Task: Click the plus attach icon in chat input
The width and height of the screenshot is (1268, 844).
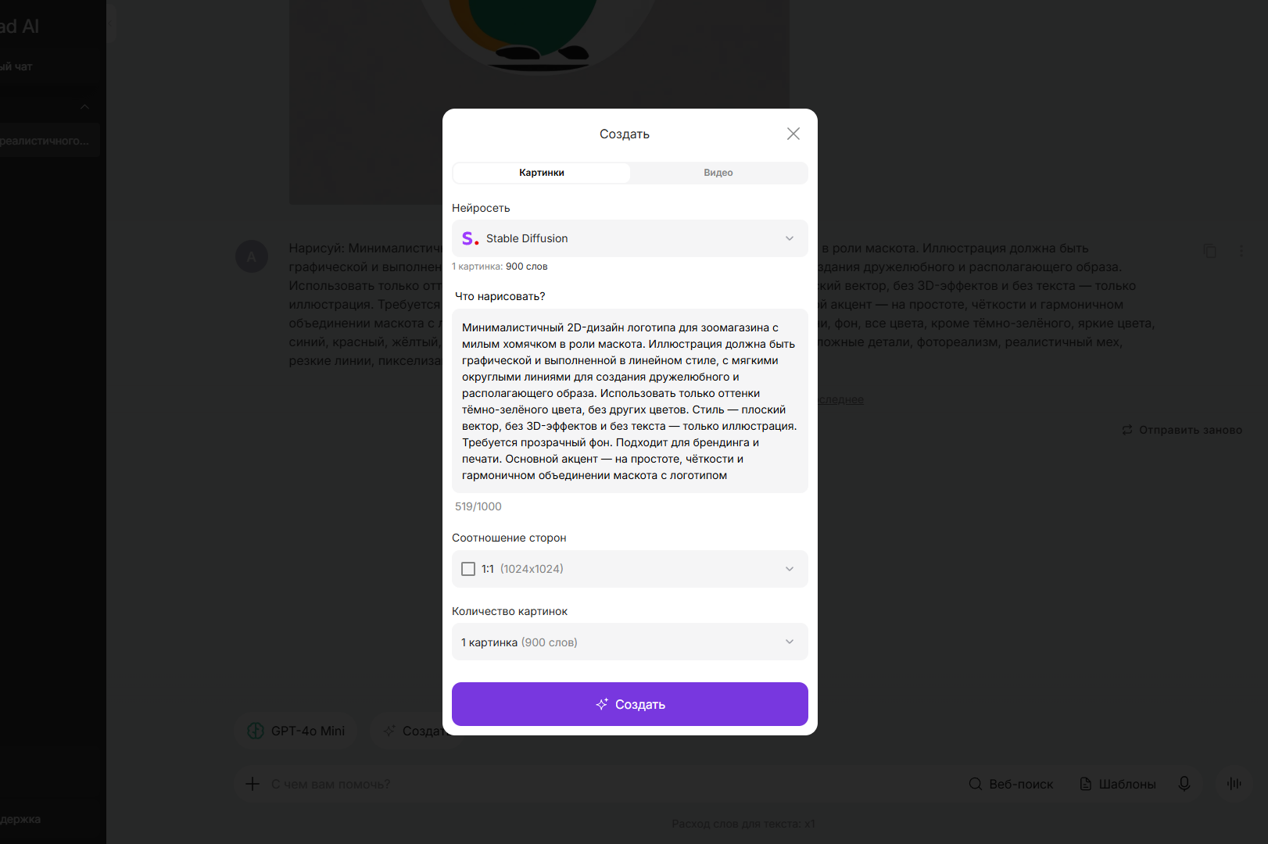Action: [x=253, y=784]
